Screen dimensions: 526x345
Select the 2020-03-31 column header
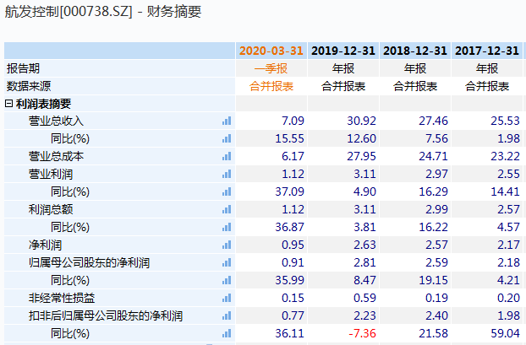(271, 51)
